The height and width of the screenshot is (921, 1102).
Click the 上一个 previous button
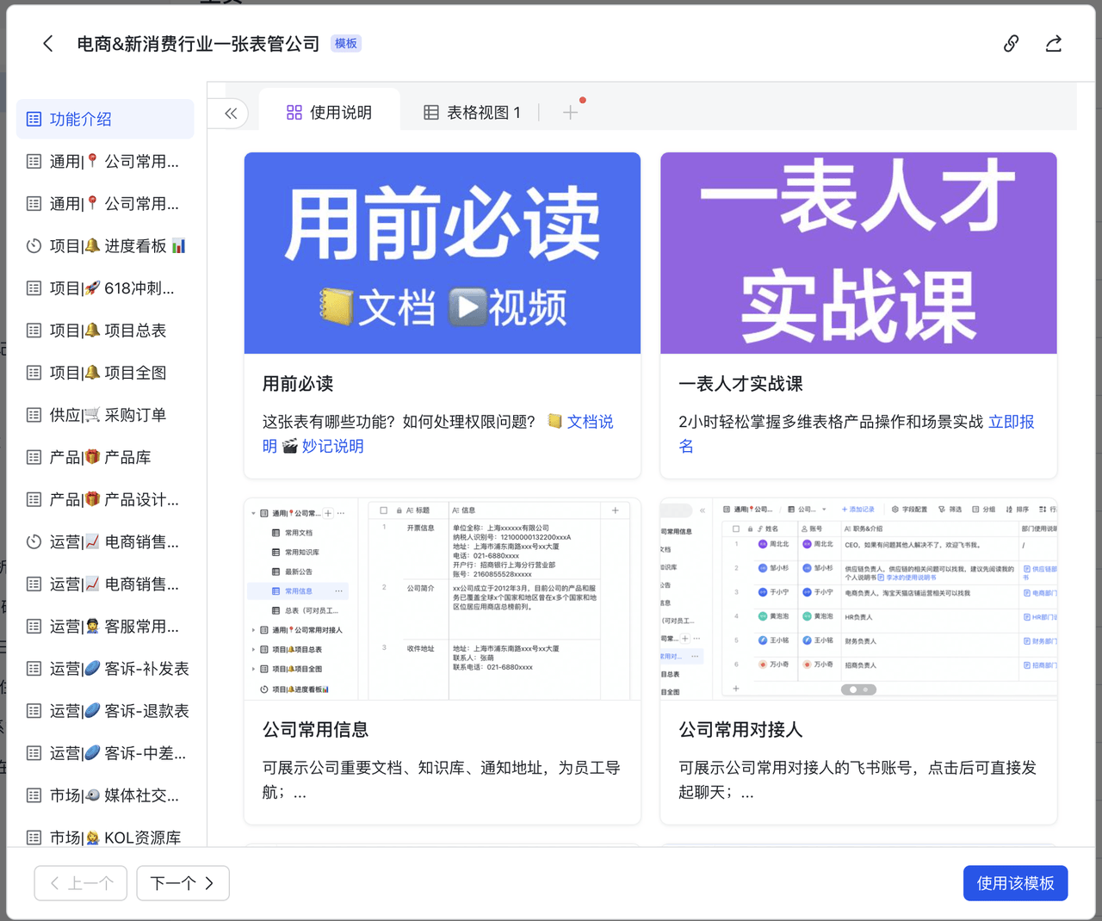click(81, 883)
